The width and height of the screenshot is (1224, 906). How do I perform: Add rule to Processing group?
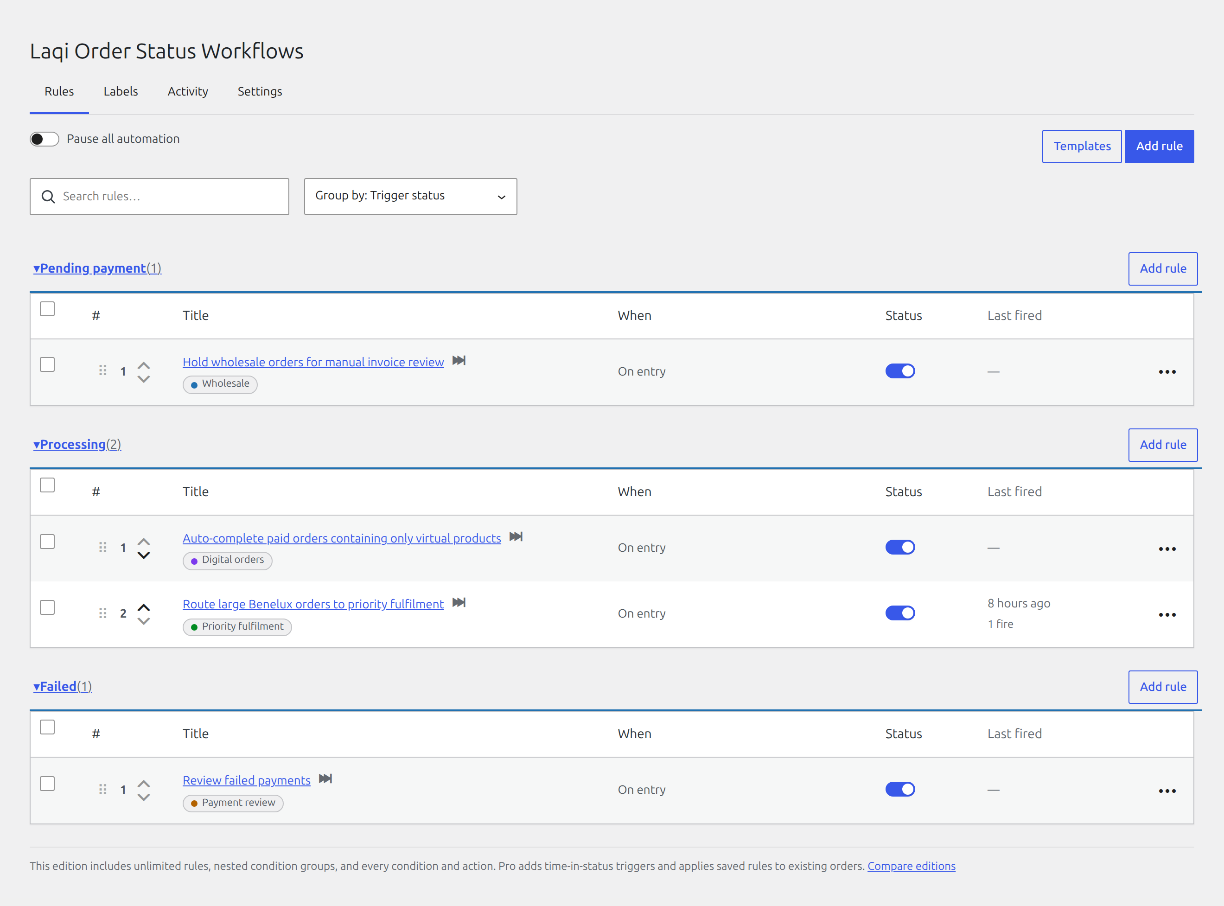1163,445
